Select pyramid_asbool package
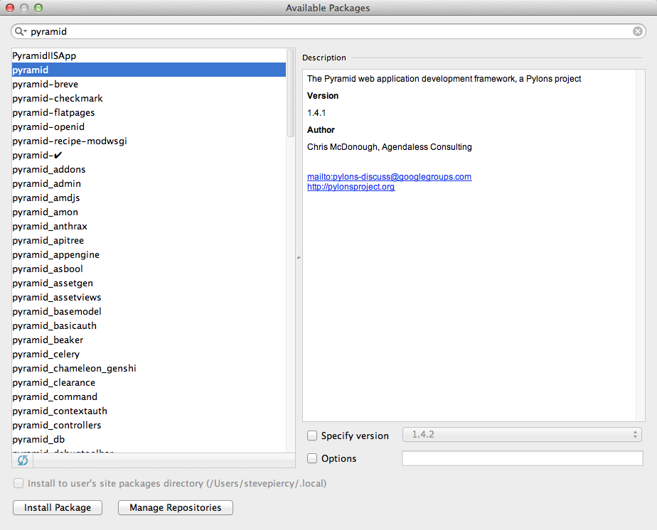Viewport: 657px width, 530px height. 149,269
